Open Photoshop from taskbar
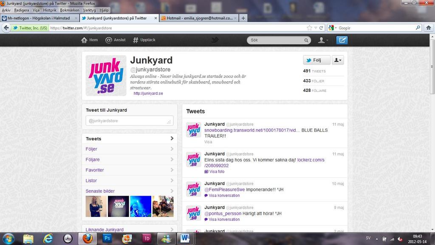 tap(107, 239)
